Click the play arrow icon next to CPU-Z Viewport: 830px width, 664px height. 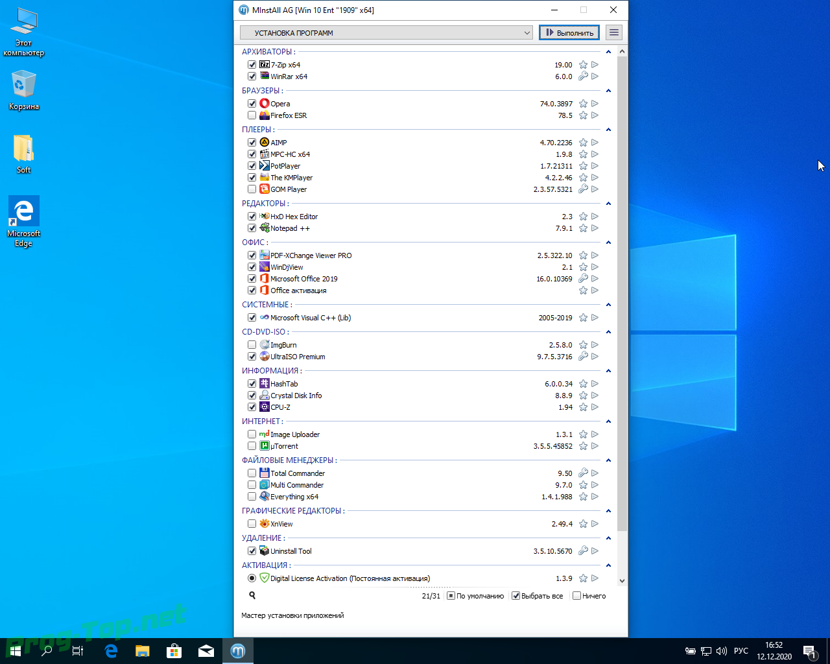[595, 407]
